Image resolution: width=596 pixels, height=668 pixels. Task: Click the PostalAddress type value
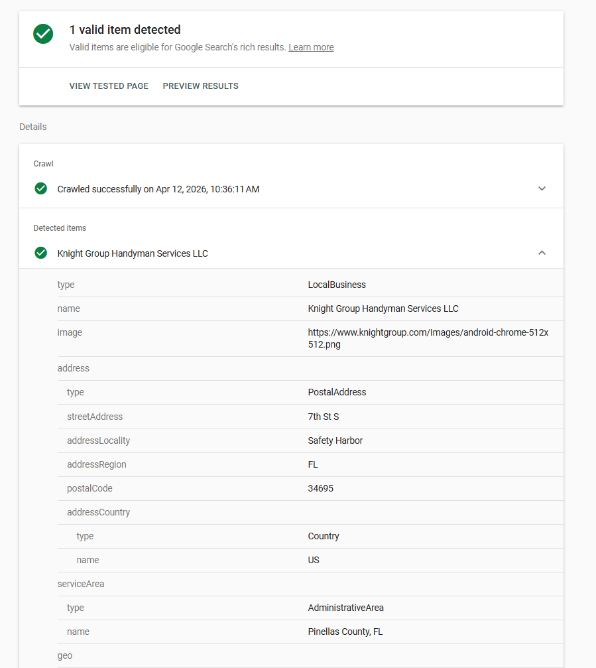pyautogui.click(x=337, y=392)
